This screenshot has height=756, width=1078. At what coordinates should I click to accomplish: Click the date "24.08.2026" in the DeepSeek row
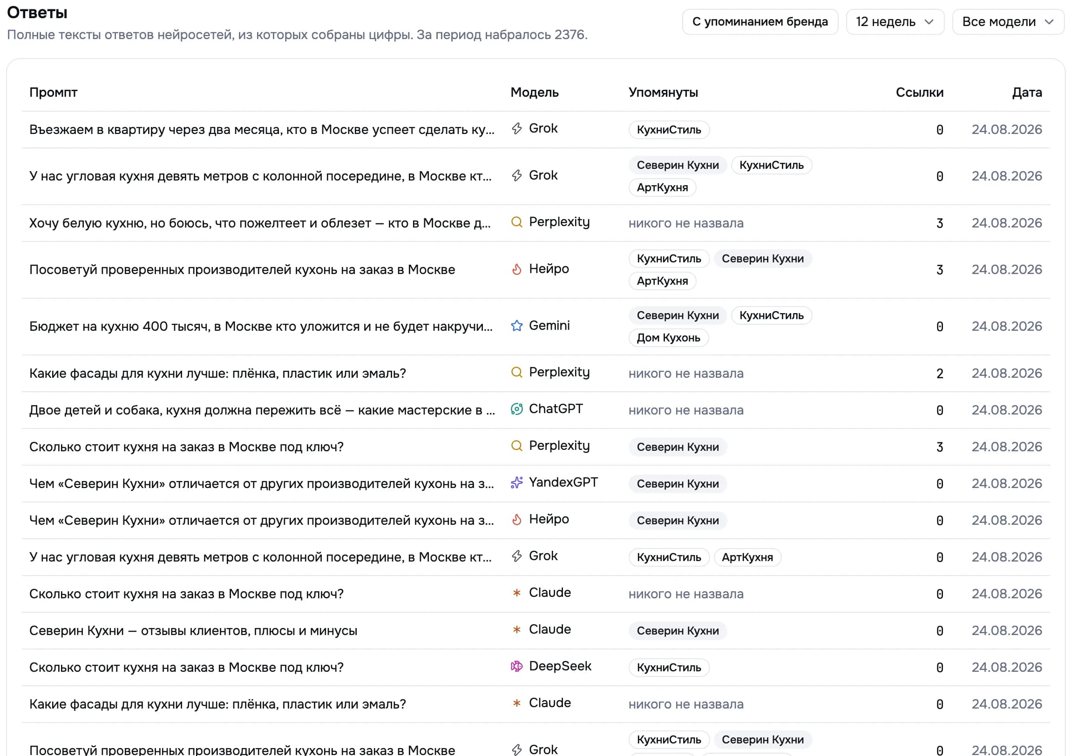pos(1007,667)
